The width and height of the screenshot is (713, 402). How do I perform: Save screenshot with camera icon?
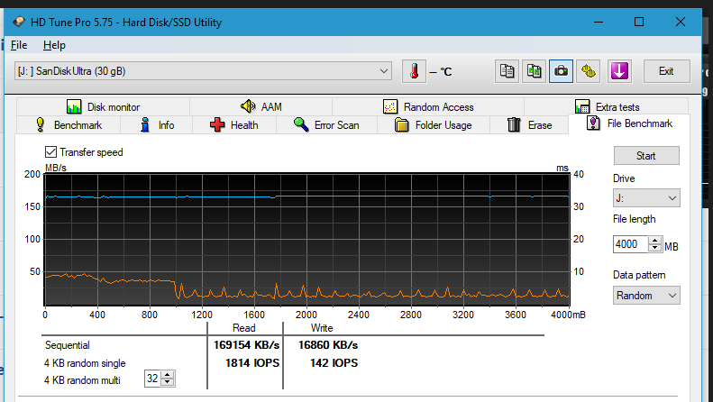coord(562,71)
